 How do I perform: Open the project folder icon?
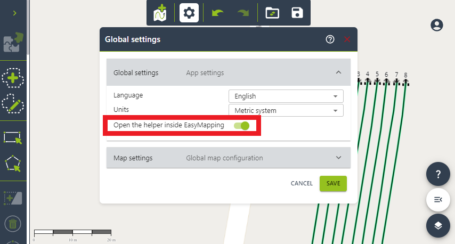click(x=272, y=13)
